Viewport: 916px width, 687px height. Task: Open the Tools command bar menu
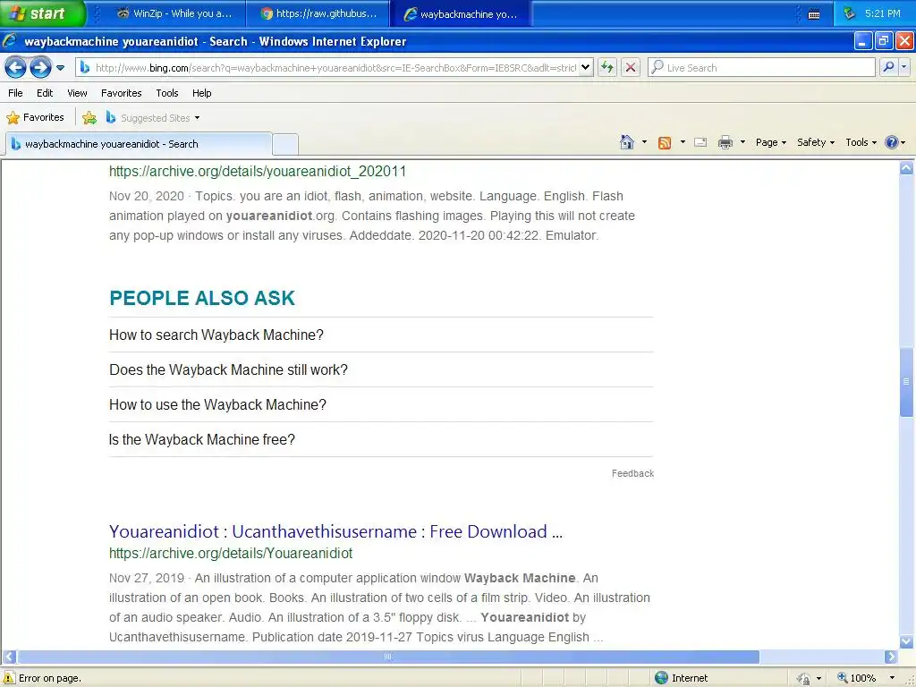click(x=861, y=142)
